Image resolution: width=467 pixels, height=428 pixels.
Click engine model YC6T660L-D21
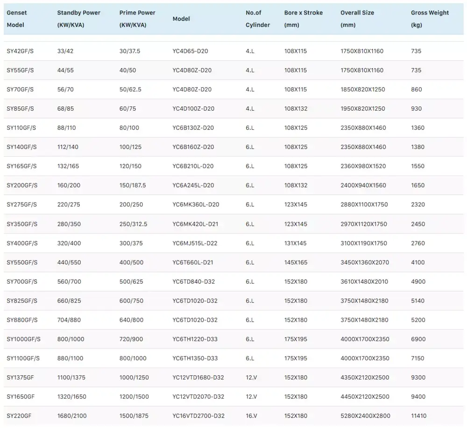[x=193, y=262]
